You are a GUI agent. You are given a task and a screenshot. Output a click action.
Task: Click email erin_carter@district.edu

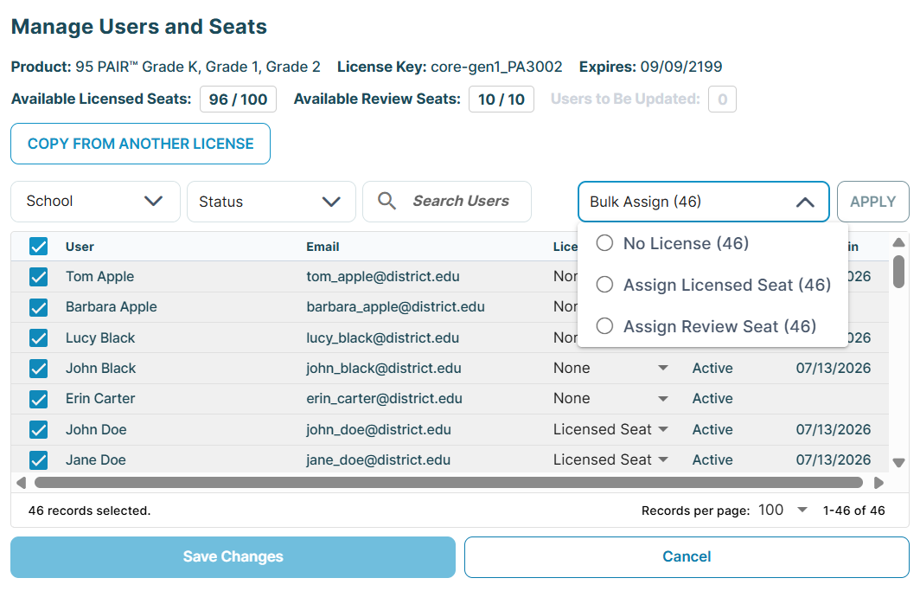[x=384, y=399]
